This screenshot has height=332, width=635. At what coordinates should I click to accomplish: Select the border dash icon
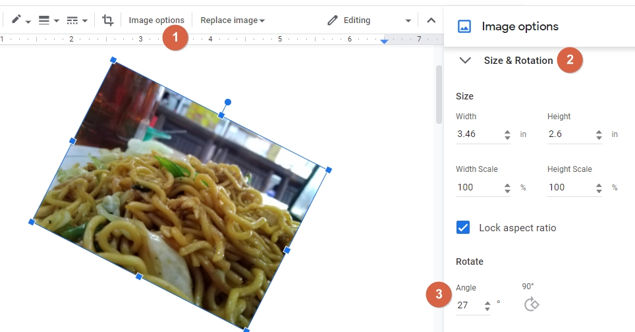72,20
